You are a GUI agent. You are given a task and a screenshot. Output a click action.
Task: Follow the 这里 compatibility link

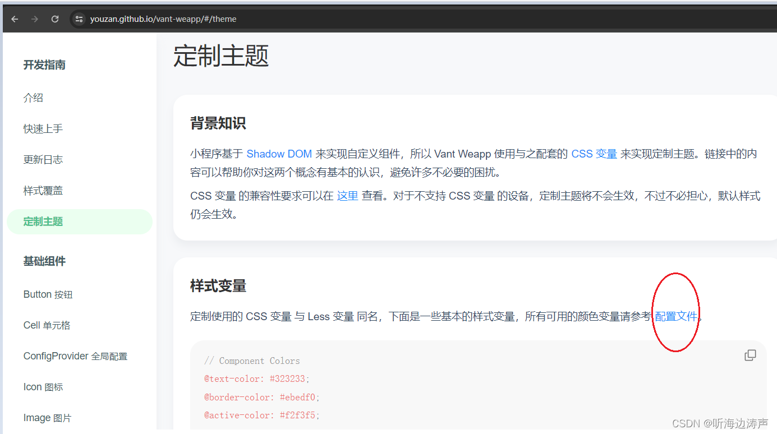(347, 196)
